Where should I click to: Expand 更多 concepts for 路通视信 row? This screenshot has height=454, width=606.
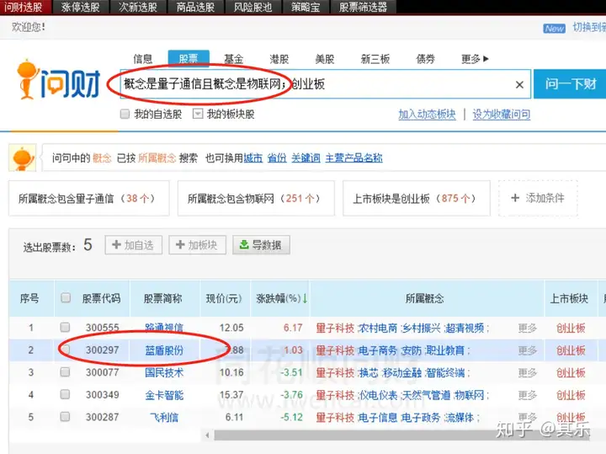[528, 328]
